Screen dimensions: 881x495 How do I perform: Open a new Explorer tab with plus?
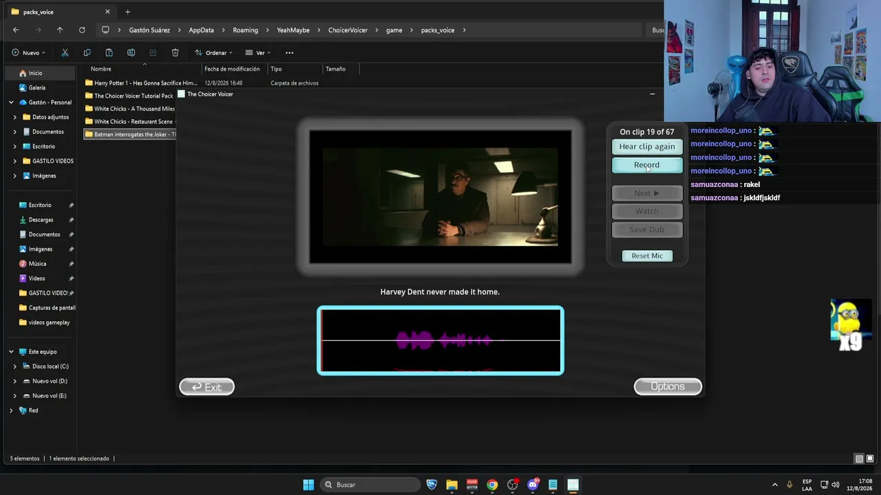(127, 12)
